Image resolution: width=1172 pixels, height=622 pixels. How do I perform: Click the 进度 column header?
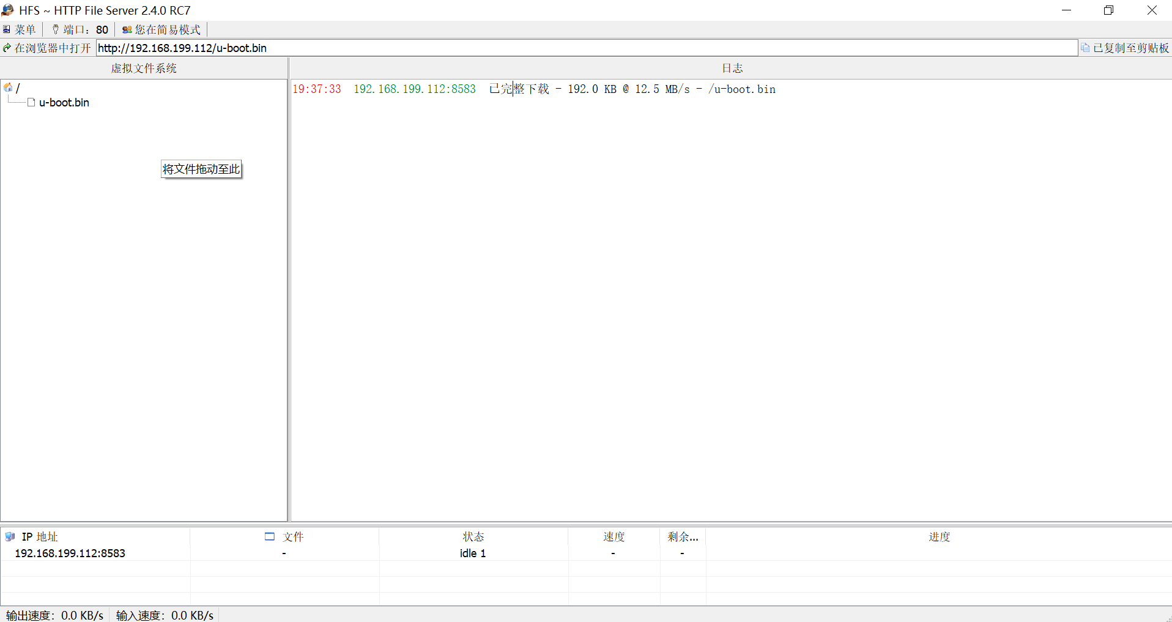point(940,536)
